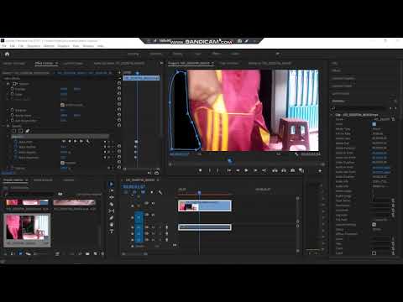Viewport: 403px width, 302px height.
Task: Create a new item in Project panel
Action: pos(95,253)
